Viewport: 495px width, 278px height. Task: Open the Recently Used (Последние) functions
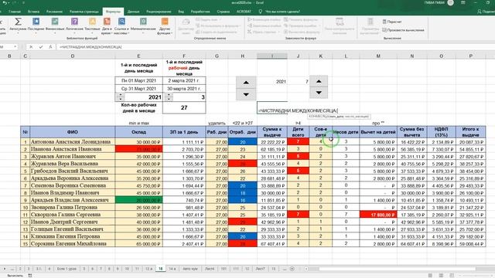(x=36, y=25)
